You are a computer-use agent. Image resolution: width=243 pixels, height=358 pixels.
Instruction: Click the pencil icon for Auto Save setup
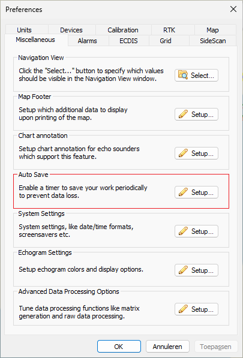[184, 192]
